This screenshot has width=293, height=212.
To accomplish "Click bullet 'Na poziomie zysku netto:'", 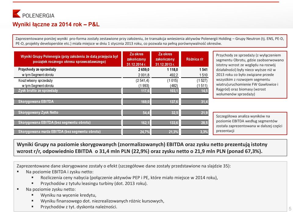I will tap(51, 189).
